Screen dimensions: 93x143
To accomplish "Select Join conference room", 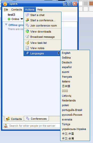I will point(42,26).
